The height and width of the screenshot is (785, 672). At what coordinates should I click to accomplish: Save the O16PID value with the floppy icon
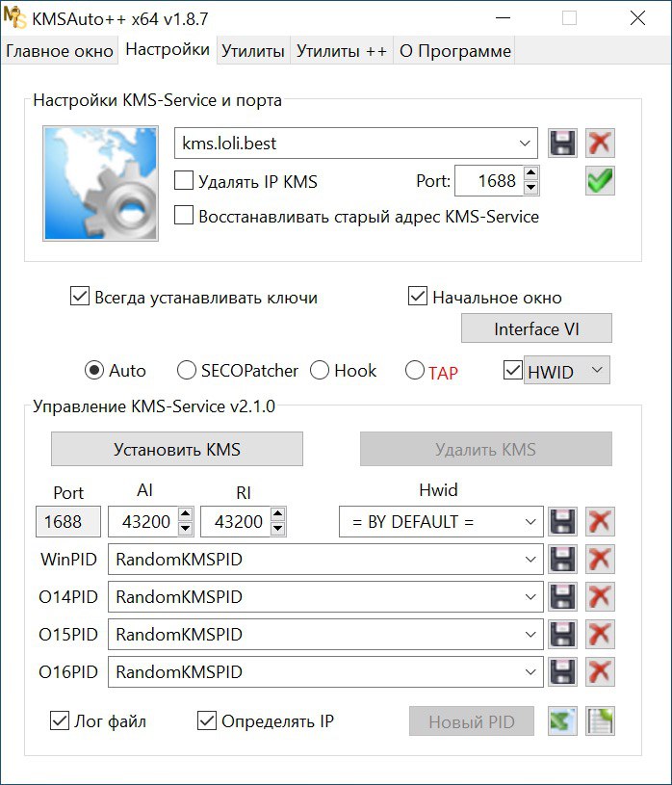[x=562, y=672]
